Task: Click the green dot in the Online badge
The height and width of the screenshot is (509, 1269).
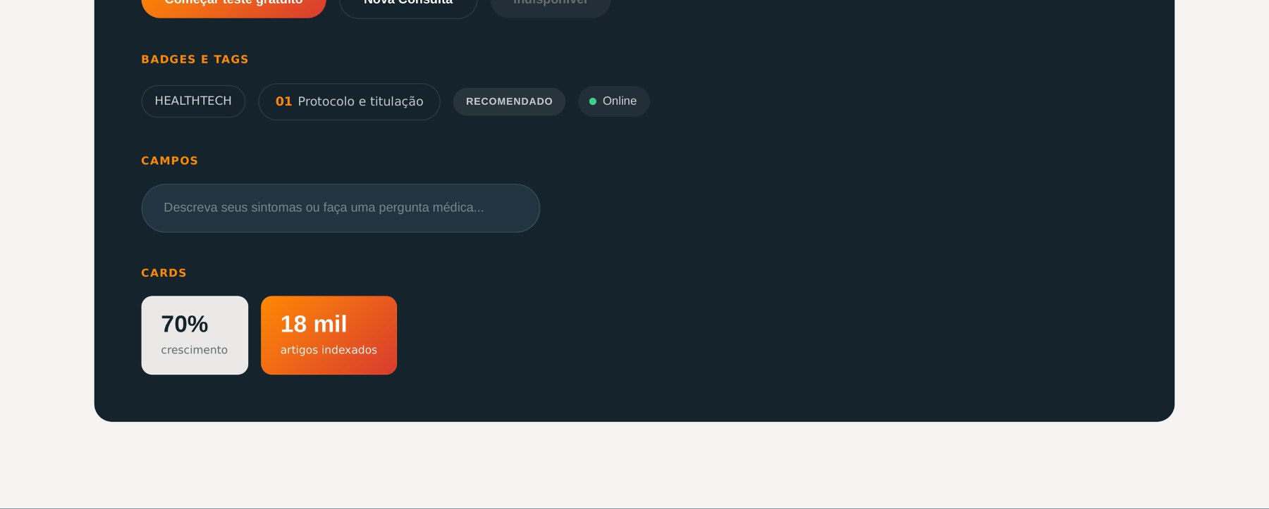Action: 593,101
